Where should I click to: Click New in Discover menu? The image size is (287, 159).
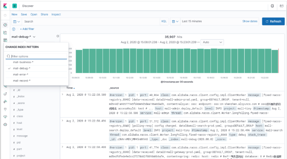coord(15,14)
